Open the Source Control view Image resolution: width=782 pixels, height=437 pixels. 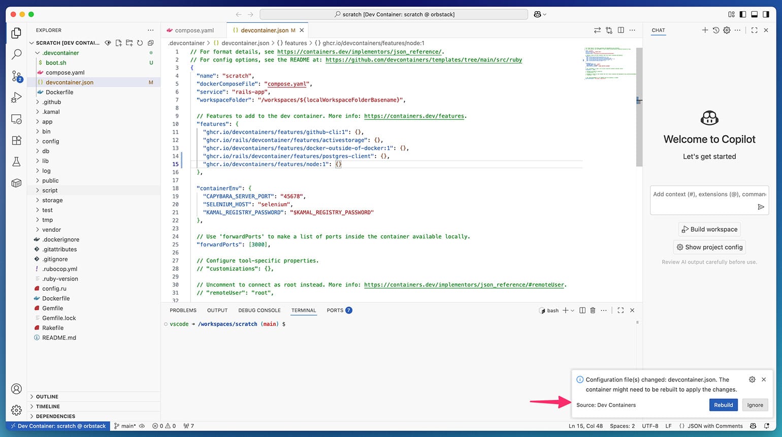16,76
